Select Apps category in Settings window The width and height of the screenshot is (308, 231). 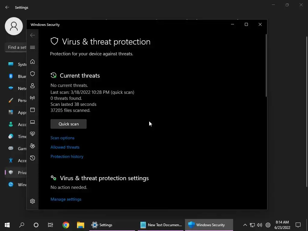coord(16,112)
